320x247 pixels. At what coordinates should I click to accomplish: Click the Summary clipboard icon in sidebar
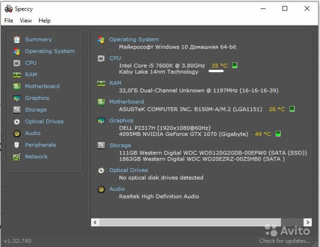pos(16,39)
